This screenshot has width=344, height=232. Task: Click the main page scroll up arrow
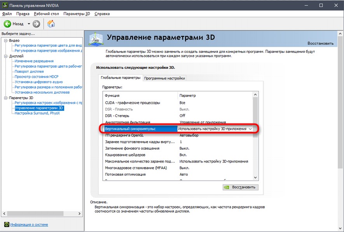click(340, 34)
